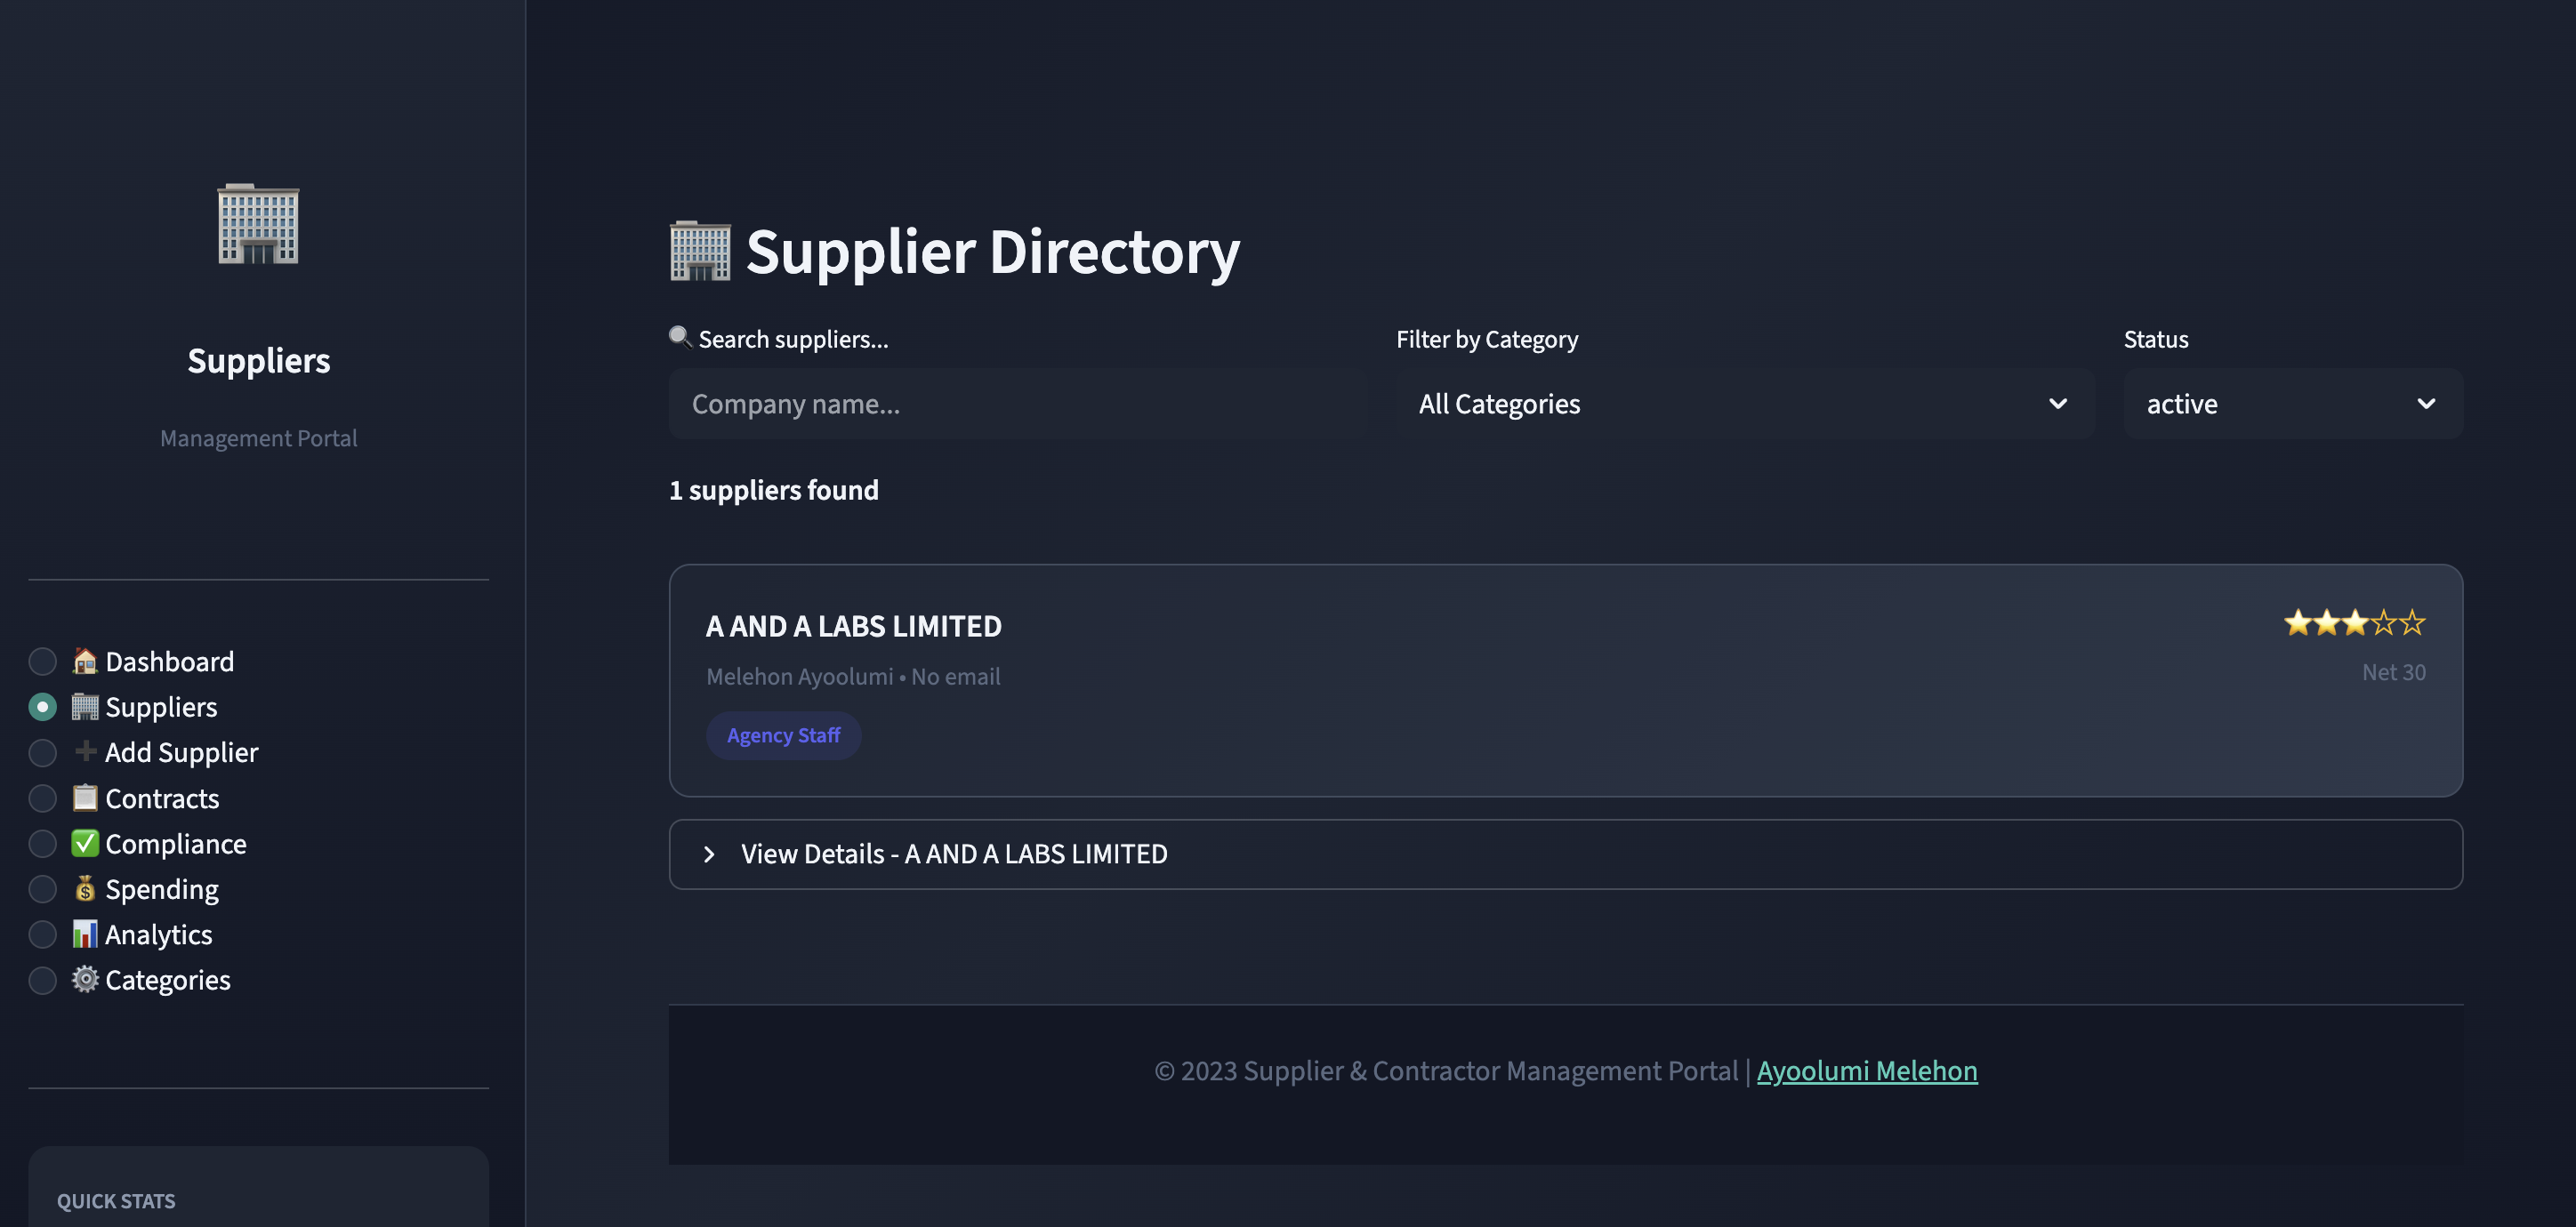Click the Dashboard house icon
Image resolution: width=2576 pixels, height=1227 pixels.
(85, 661)
